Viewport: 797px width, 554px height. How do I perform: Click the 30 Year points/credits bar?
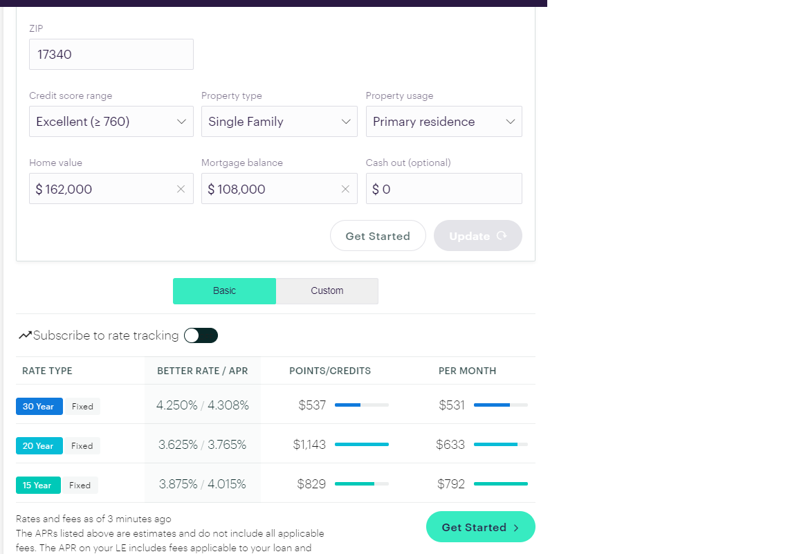(361, 405)
